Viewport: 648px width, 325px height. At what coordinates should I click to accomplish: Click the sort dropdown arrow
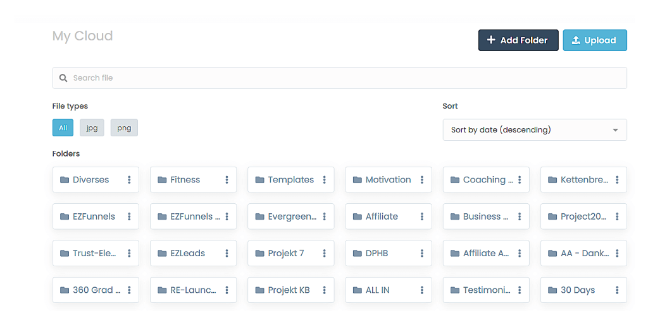pos(615,130)
